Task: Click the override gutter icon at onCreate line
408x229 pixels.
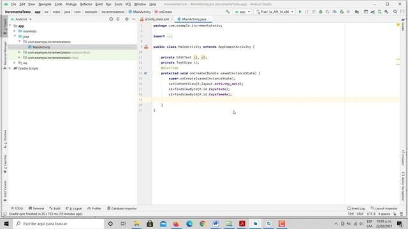Action: click(x=146, y=73)
